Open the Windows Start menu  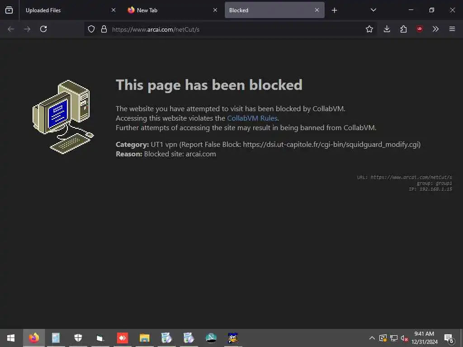11,338
